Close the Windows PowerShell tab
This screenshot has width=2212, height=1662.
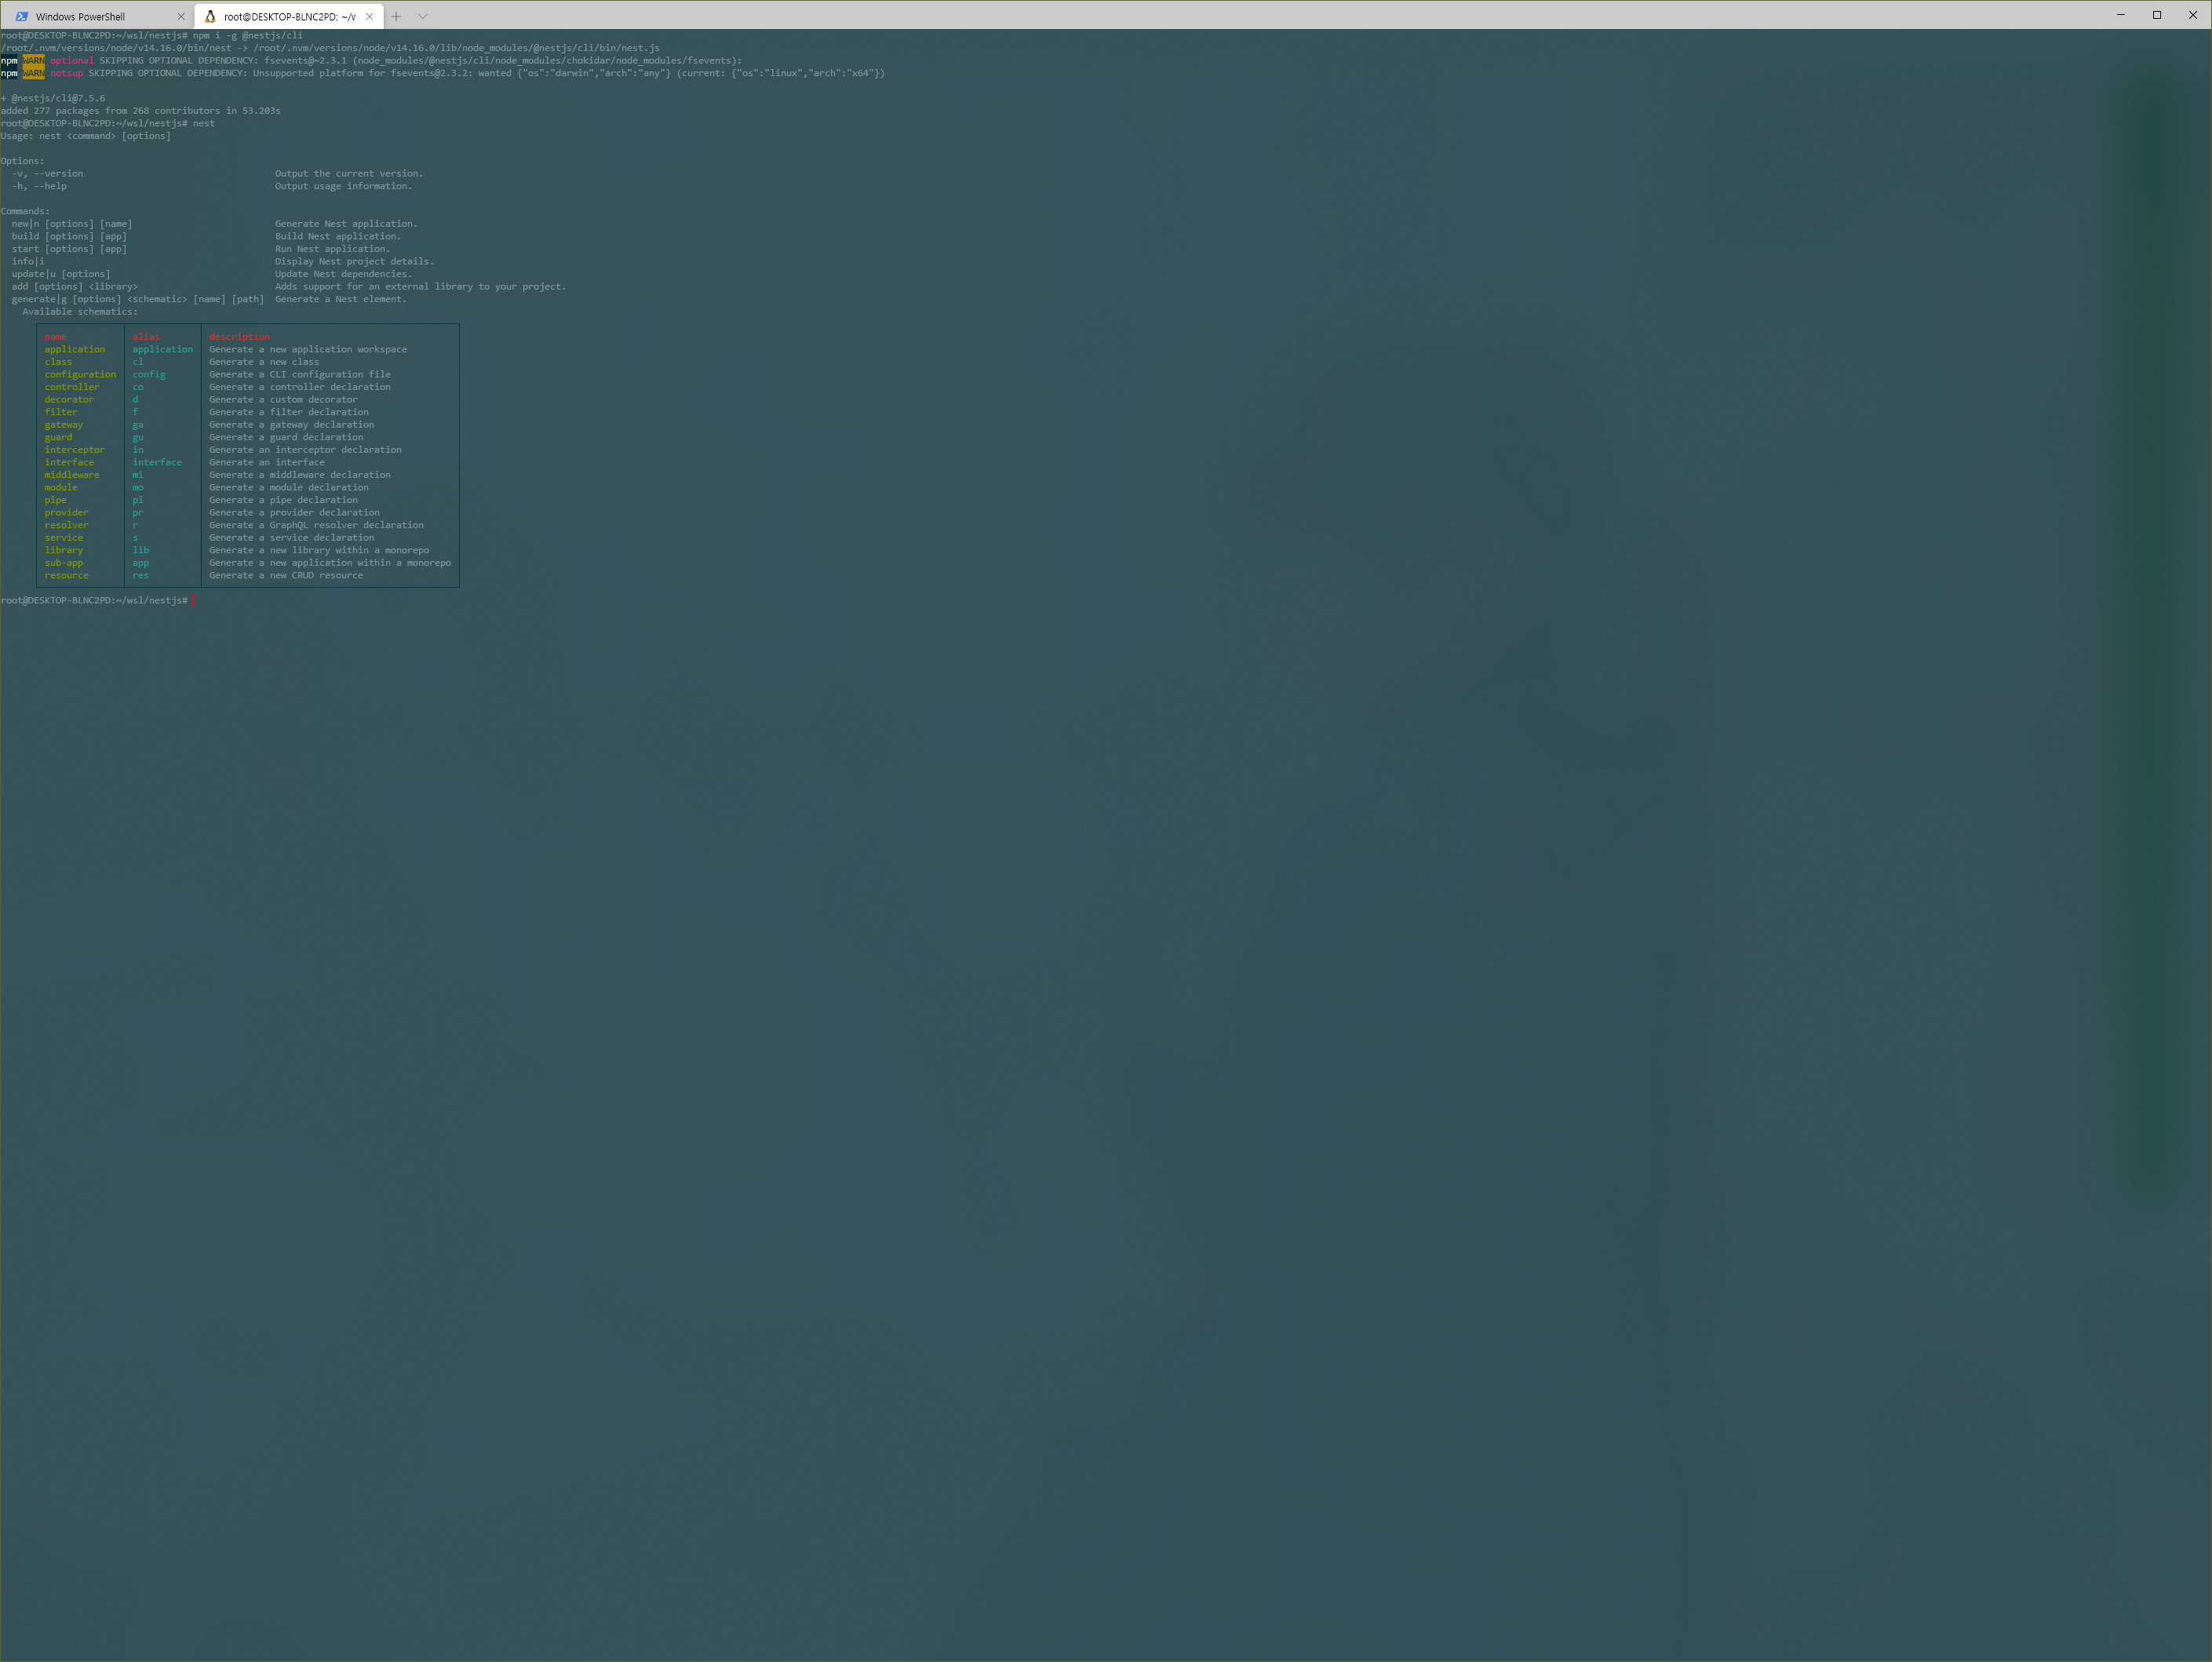[181, 16]
